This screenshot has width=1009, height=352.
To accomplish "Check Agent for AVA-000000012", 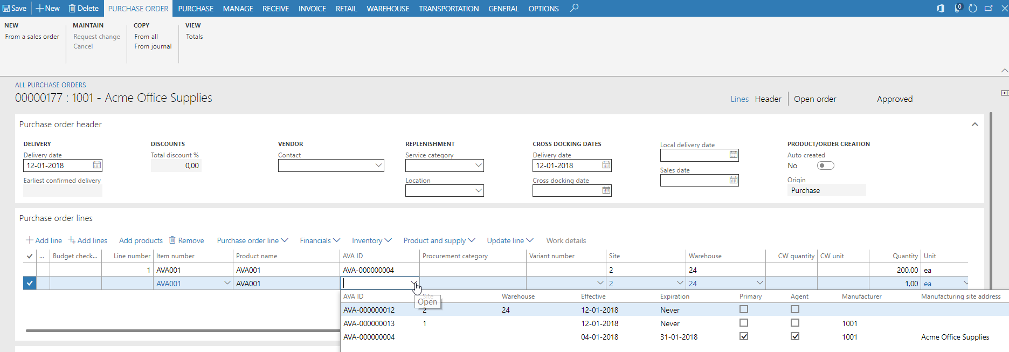I will (795, 309).
